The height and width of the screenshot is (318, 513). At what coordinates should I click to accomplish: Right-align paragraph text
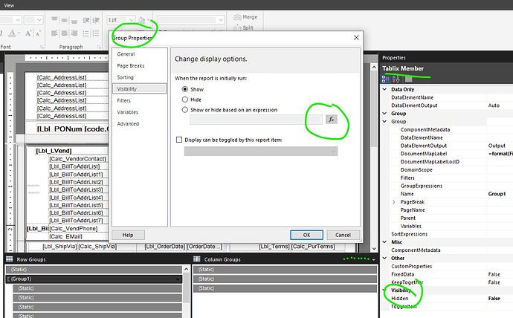tap(74, 33)
